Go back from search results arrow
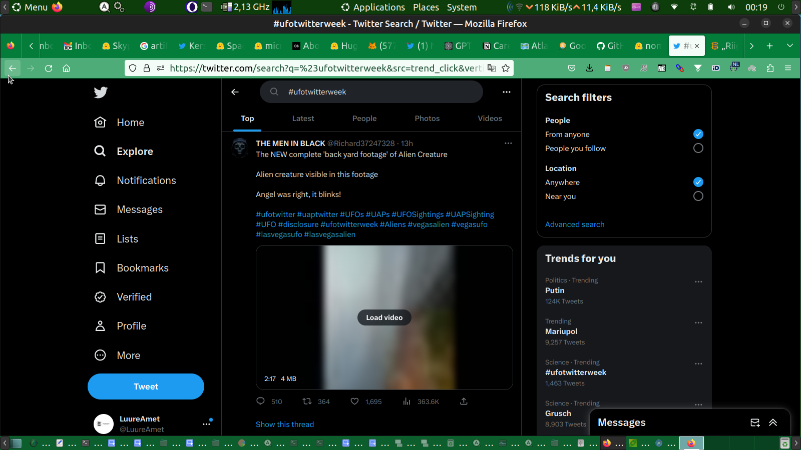The image size is (801, 450). 235,92
